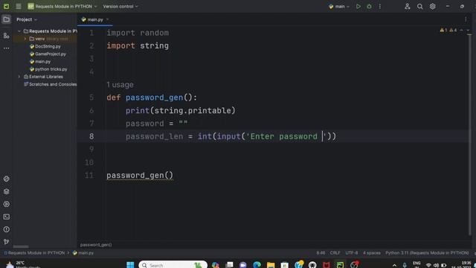Expand the venv folder
Image resolution: width=476 pixels, height=268 pixels.
(25, 39)
